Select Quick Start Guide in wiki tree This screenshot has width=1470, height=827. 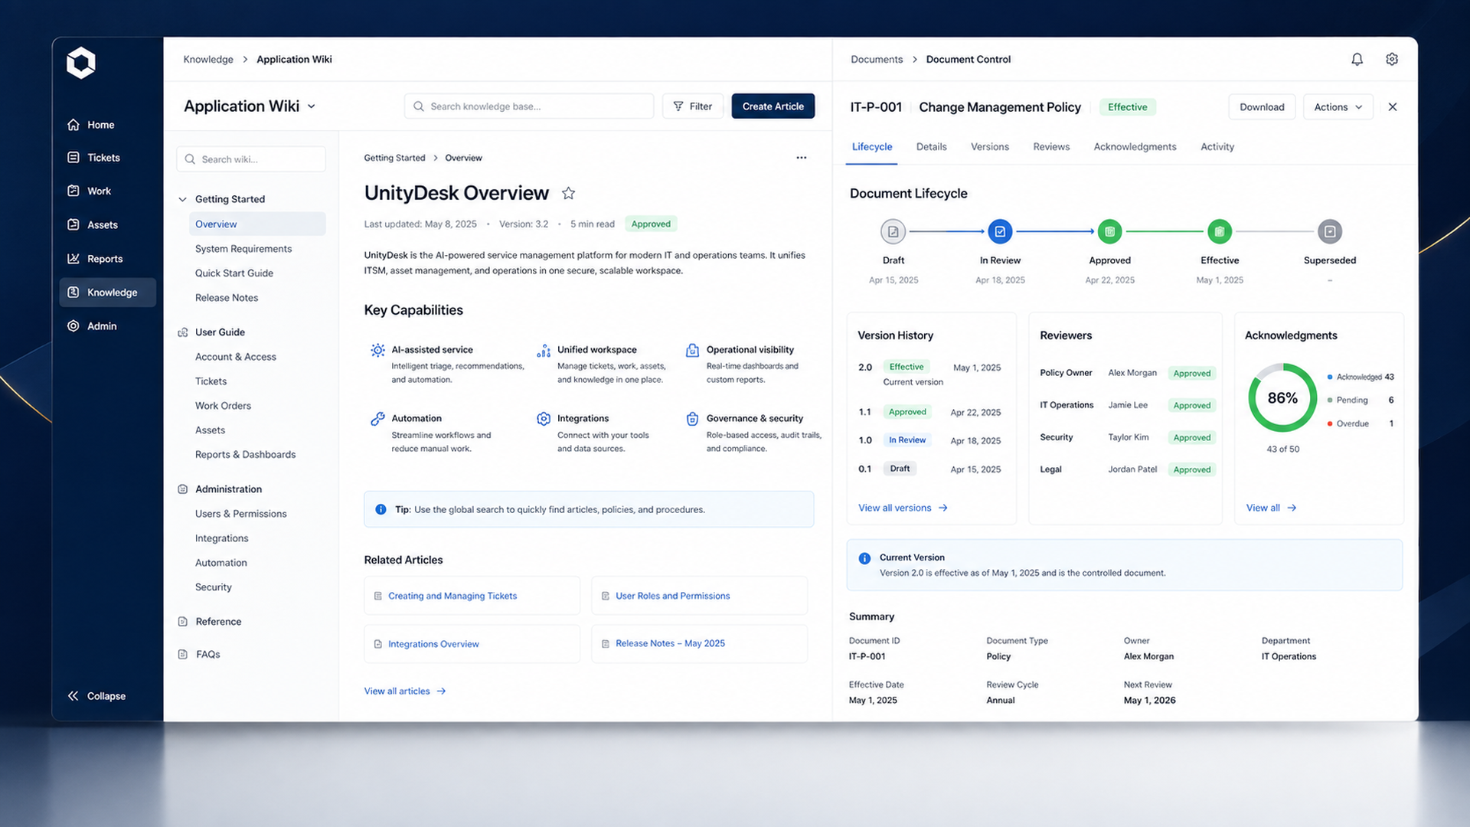point(234,273)
